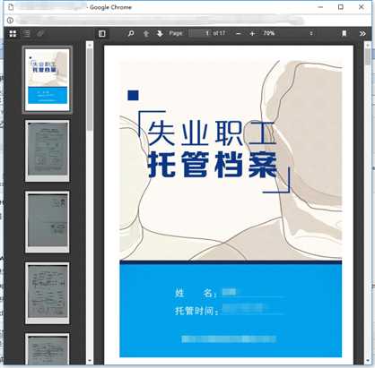The width and height of the screenshot is (375, 368).
Task: Open the secondary tools menu chevrons
Action: pos(362,33)
